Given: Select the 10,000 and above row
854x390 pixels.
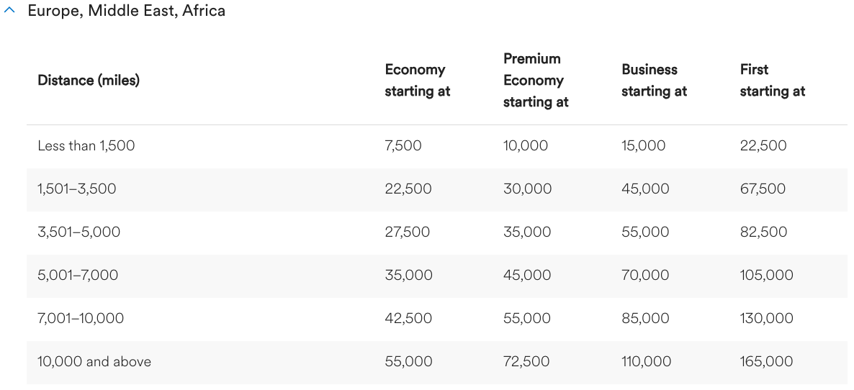Looking at the screenshot, I should 94,362.
